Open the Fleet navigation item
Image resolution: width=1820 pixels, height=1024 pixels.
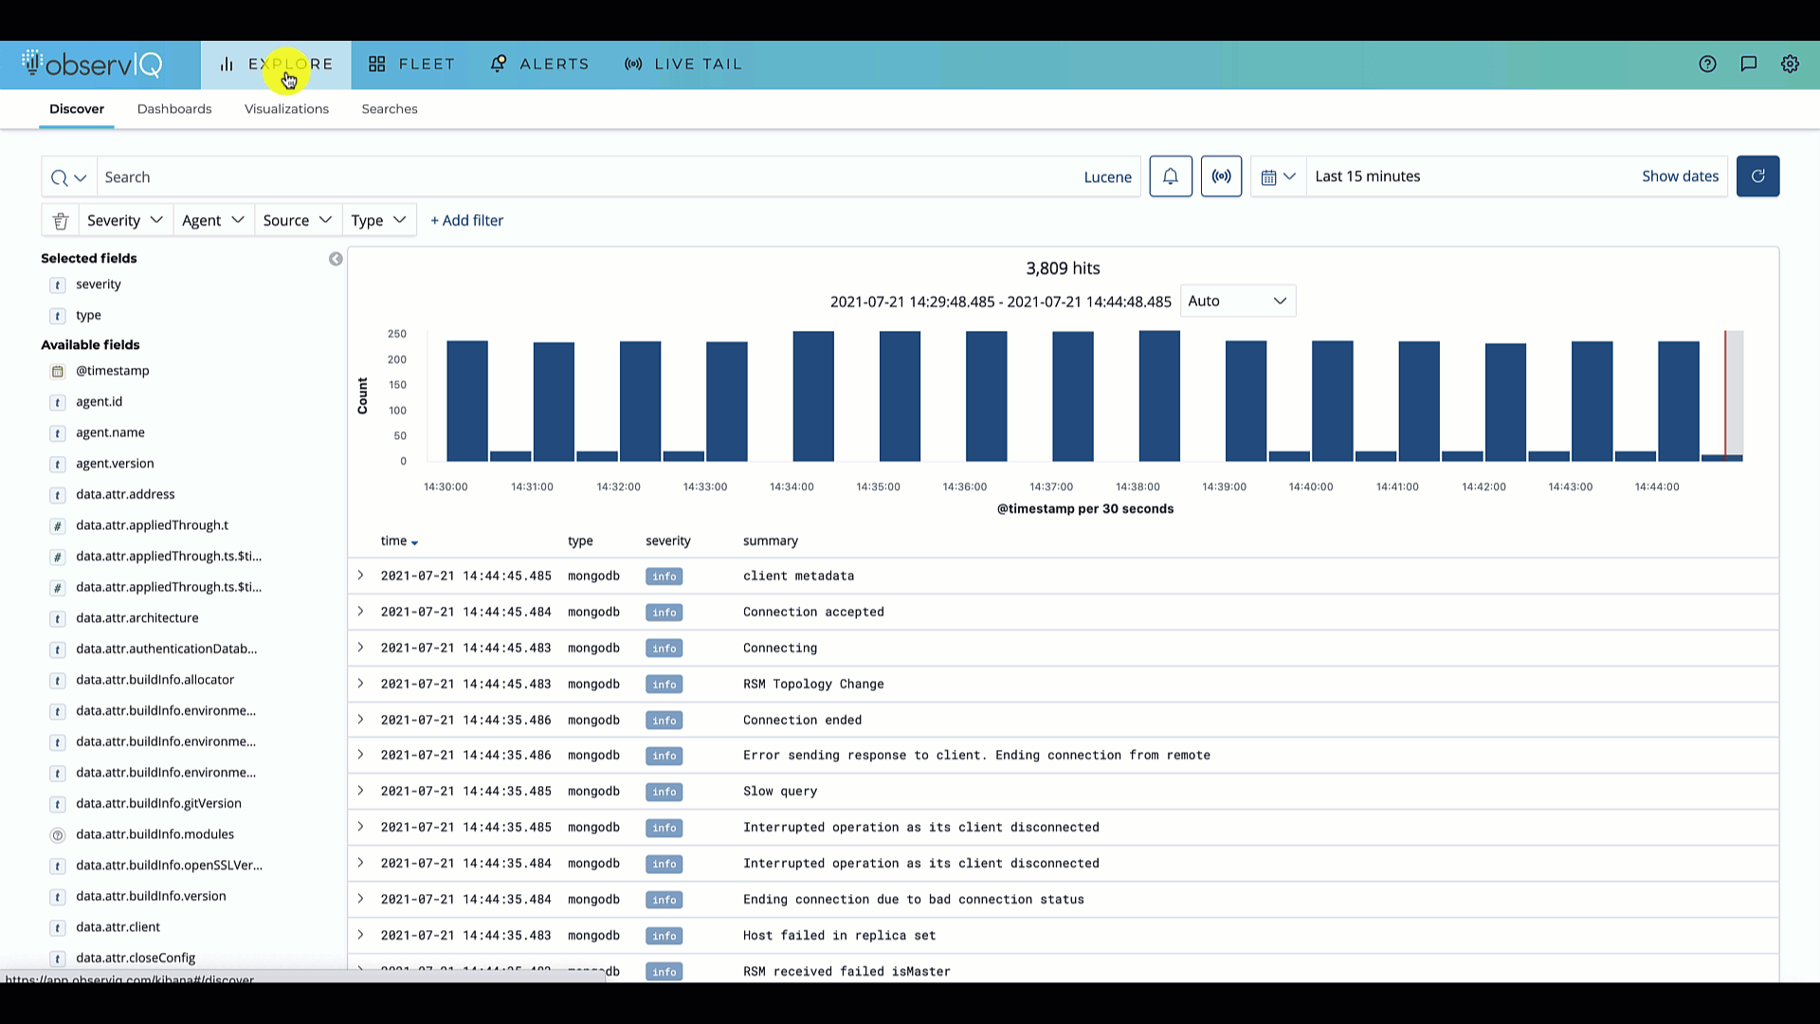[x=411, y=64]
